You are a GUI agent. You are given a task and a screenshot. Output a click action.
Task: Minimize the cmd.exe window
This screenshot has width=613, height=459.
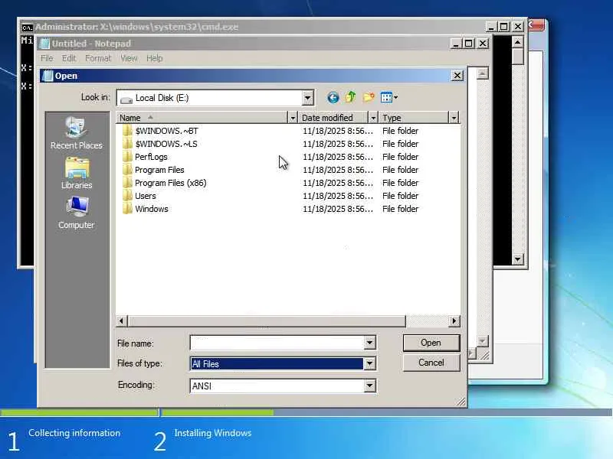[490, 27]
